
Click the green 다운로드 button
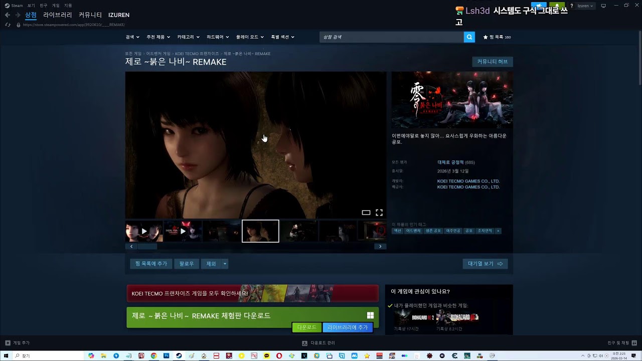click(x=306, y=327)
